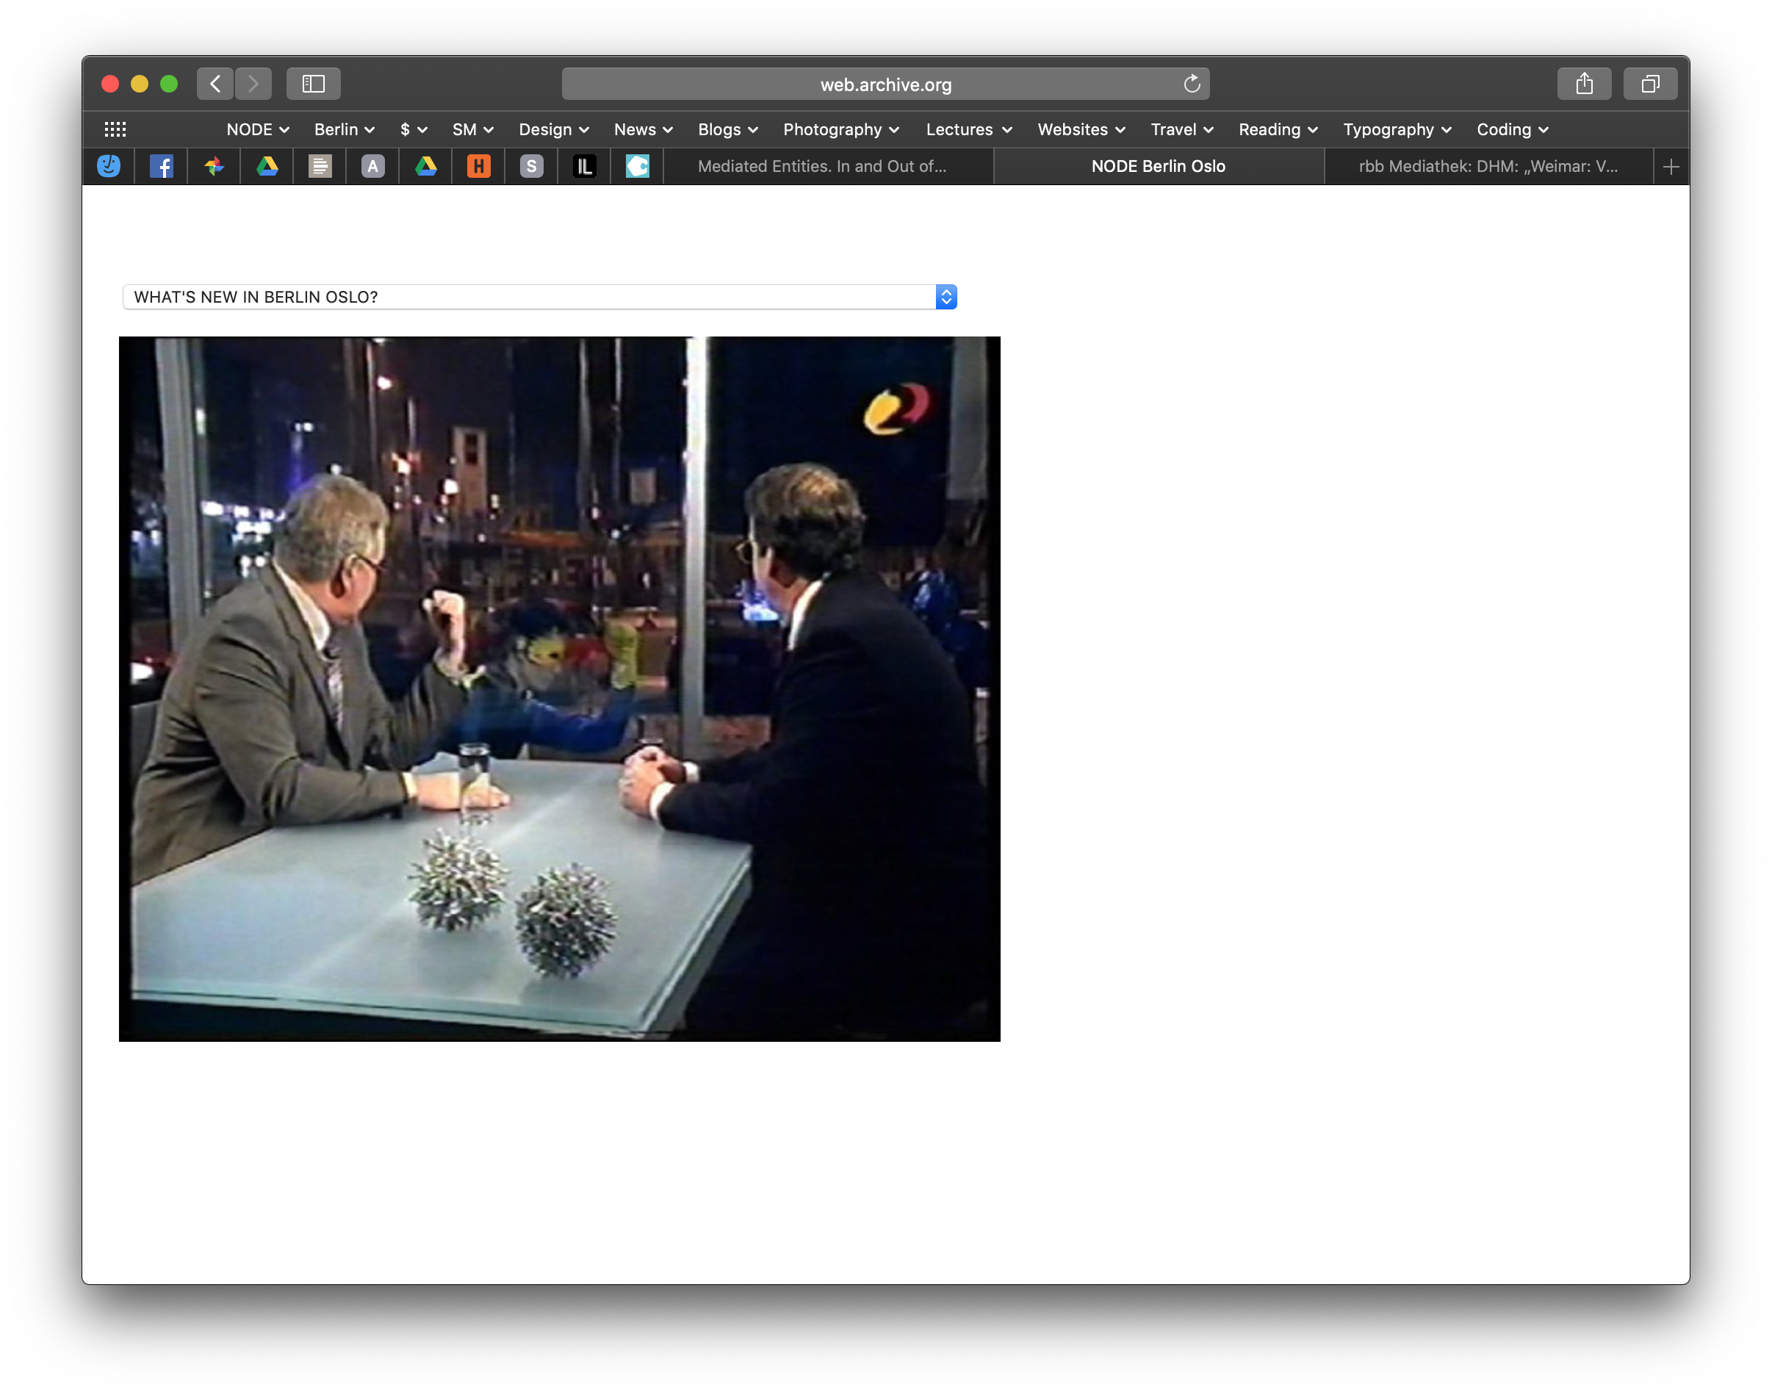Screen dimensions: 1772x1393
Task: Switch to rbb Mediathek tab
Action: click(x=1488, y=166)
